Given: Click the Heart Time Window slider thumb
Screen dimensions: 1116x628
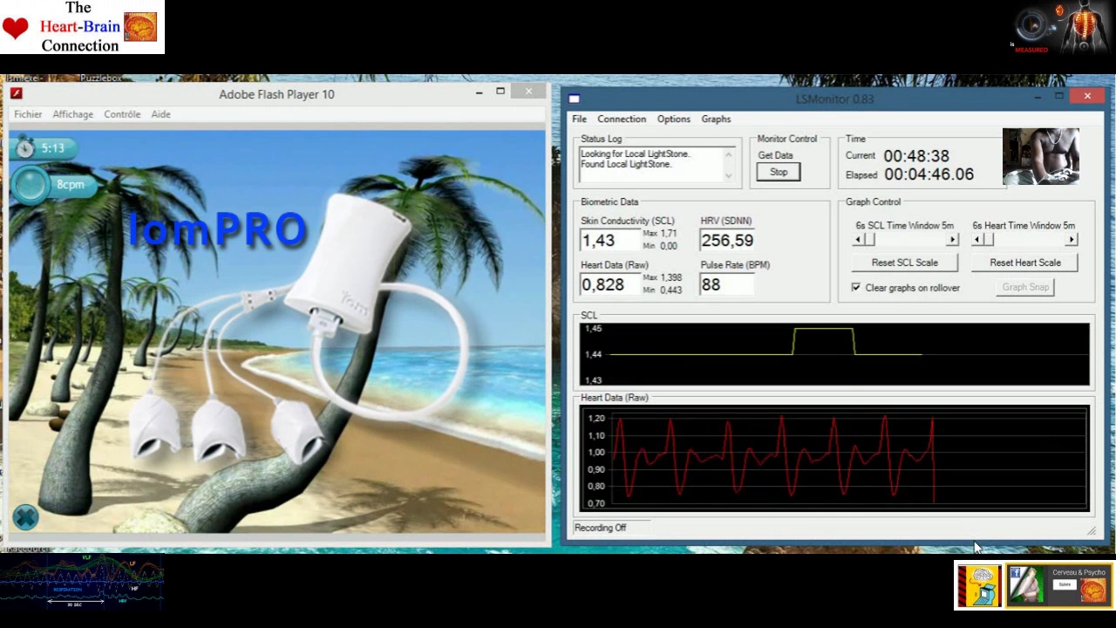Looking at the screenshot, I should [x=988, y=240].
